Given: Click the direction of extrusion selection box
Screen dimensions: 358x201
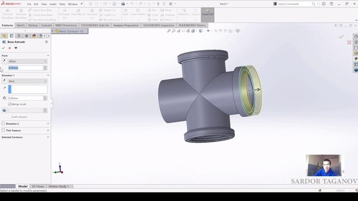Looking at the screenshot, I should [27, 89].
